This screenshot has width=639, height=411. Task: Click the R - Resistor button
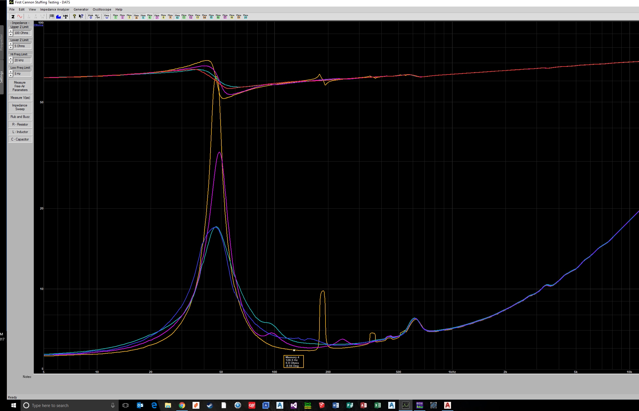point(20,124)
